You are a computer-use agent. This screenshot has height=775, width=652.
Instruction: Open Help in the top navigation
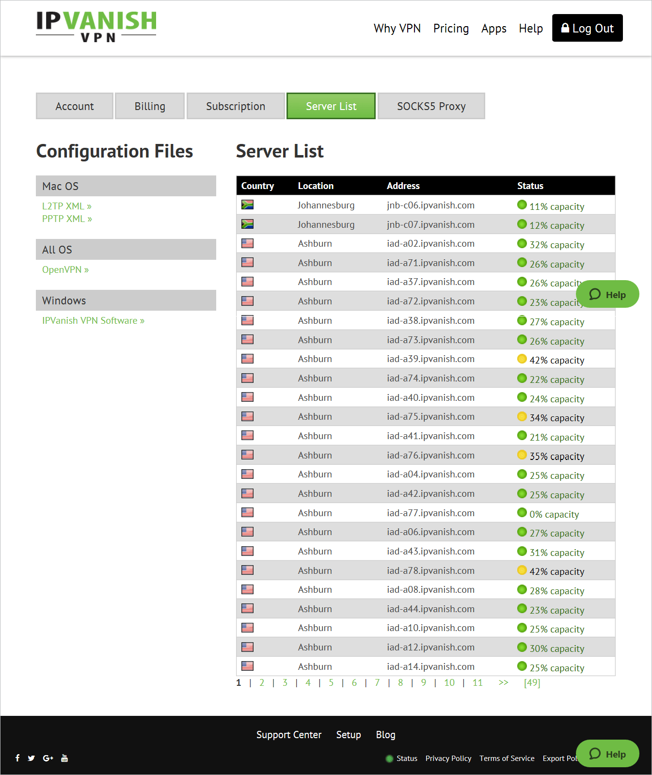531,29
